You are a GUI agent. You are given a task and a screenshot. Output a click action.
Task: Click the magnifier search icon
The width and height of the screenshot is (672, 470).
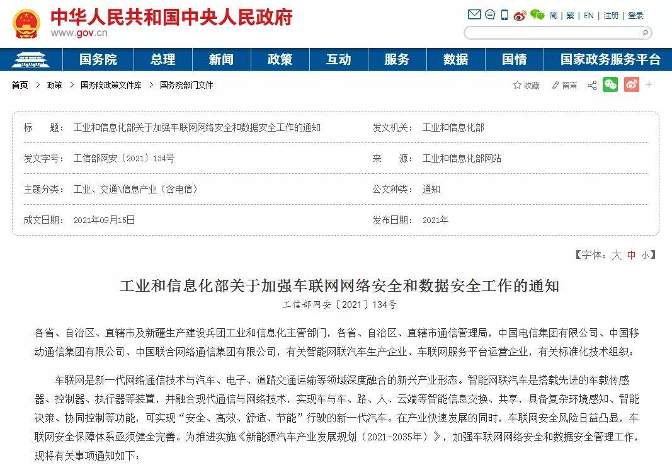tap(645, 33)
